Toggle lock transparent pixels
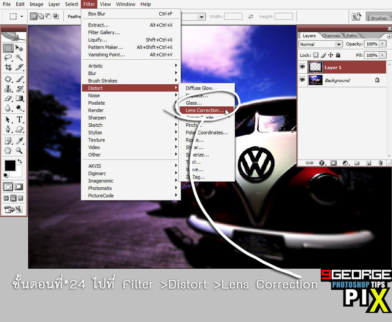The image size is (392, 322). coord(316,55)
